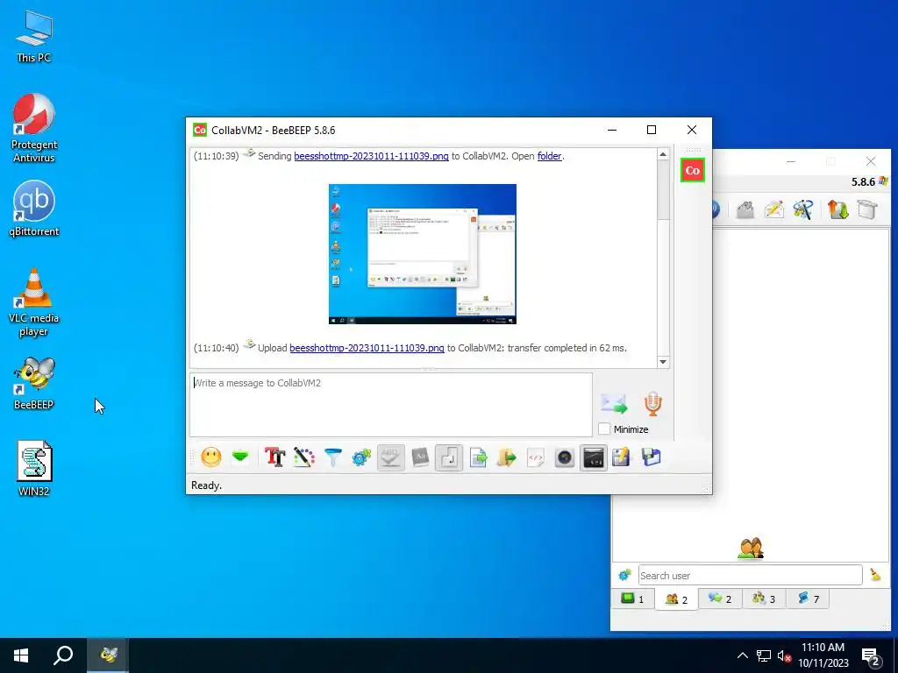Click the envelope with pencil icon in the main window
Viewport: 898px width, 673px height.
773,209
